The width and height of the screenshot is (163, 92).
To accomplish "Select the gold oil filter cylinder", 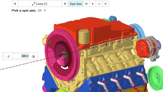I will click(84, 37).
